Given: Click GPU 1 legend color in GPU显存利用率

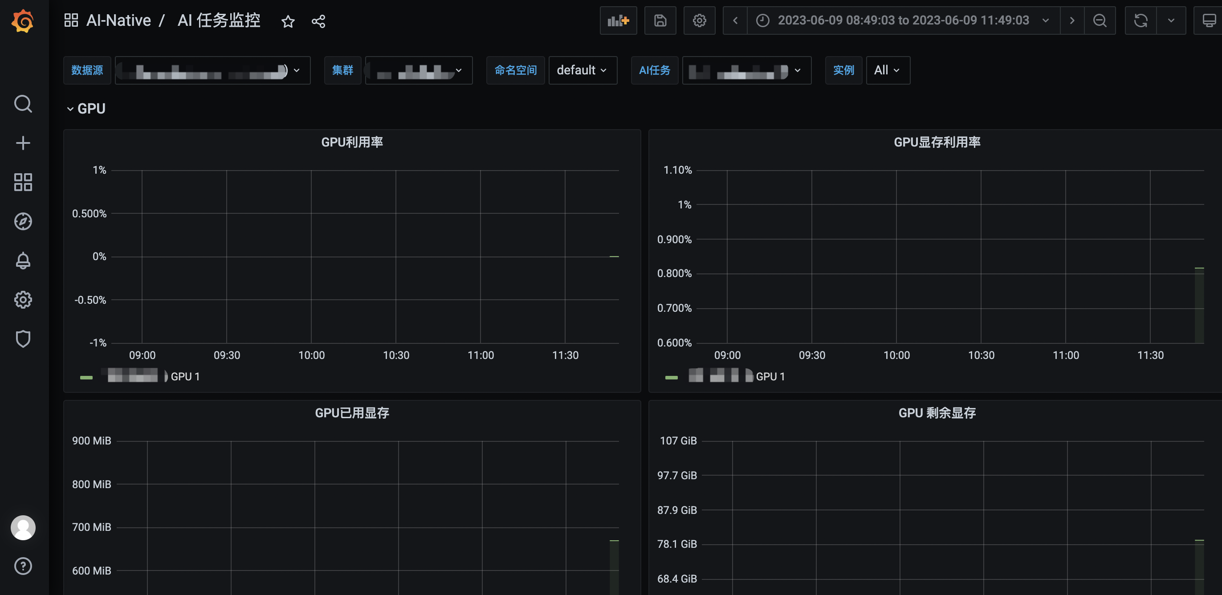Looking at the screenshot, I should (671, 377).
